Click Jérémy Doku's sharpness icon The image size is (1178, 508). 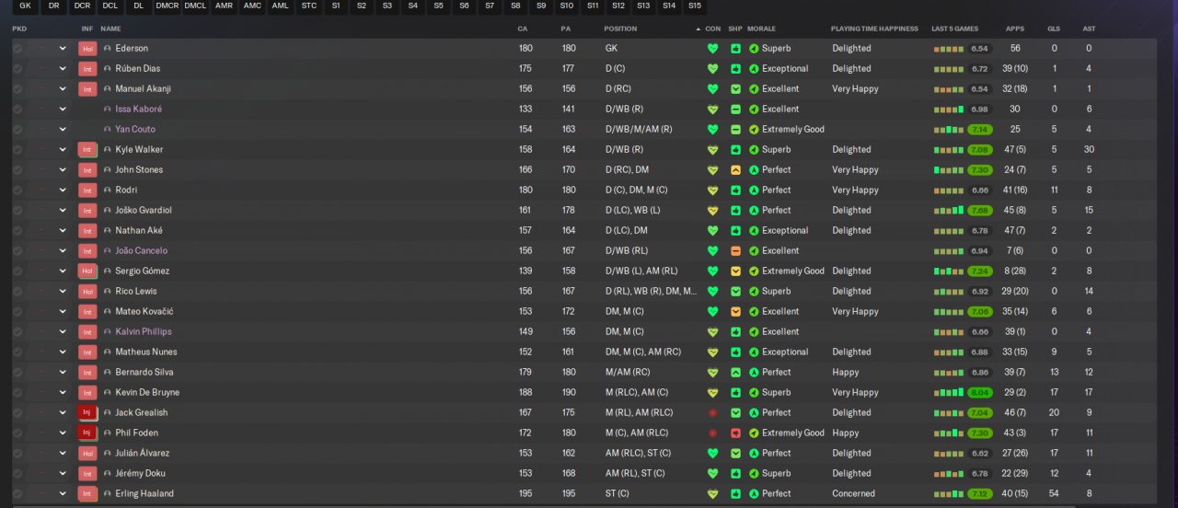click(x=735, y=473)
